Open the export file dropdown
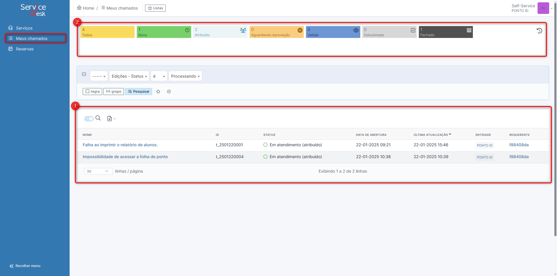The width and height of the screenshot is (557, 276). pos(111,118)
